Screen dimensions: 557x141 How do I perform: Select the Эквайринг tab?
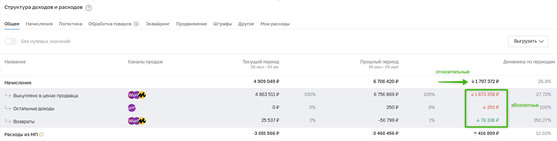(x=158, y=24)
